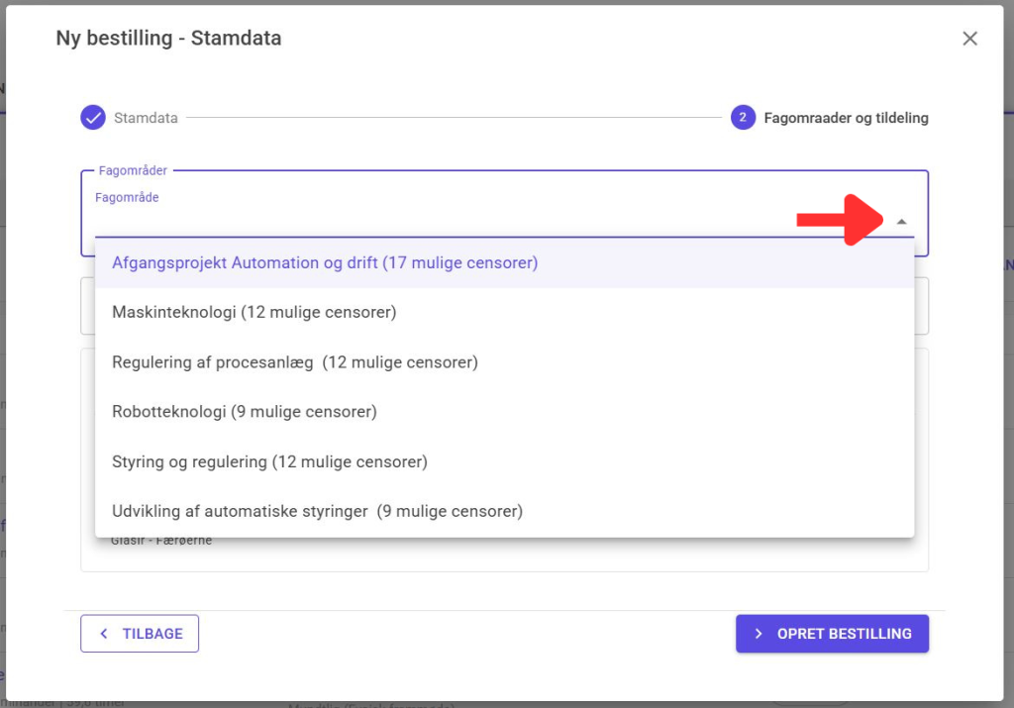The image size is (1014, 708).
Task: Go to the Stamdata step label
Action: click(x=146, y=118)
